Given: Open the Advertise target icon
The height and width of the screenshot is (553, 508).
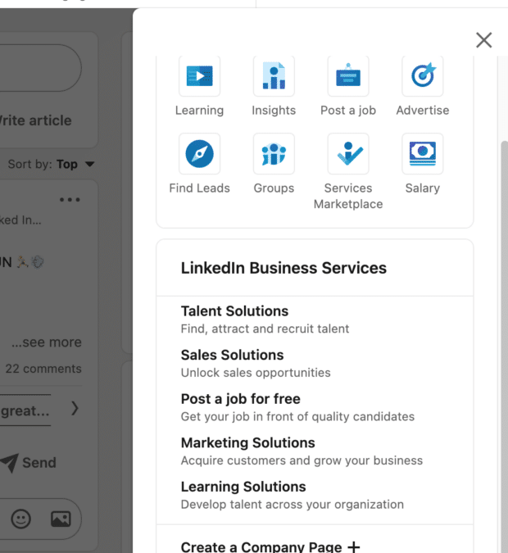Looking at the screenshot, I should point(423,76).
